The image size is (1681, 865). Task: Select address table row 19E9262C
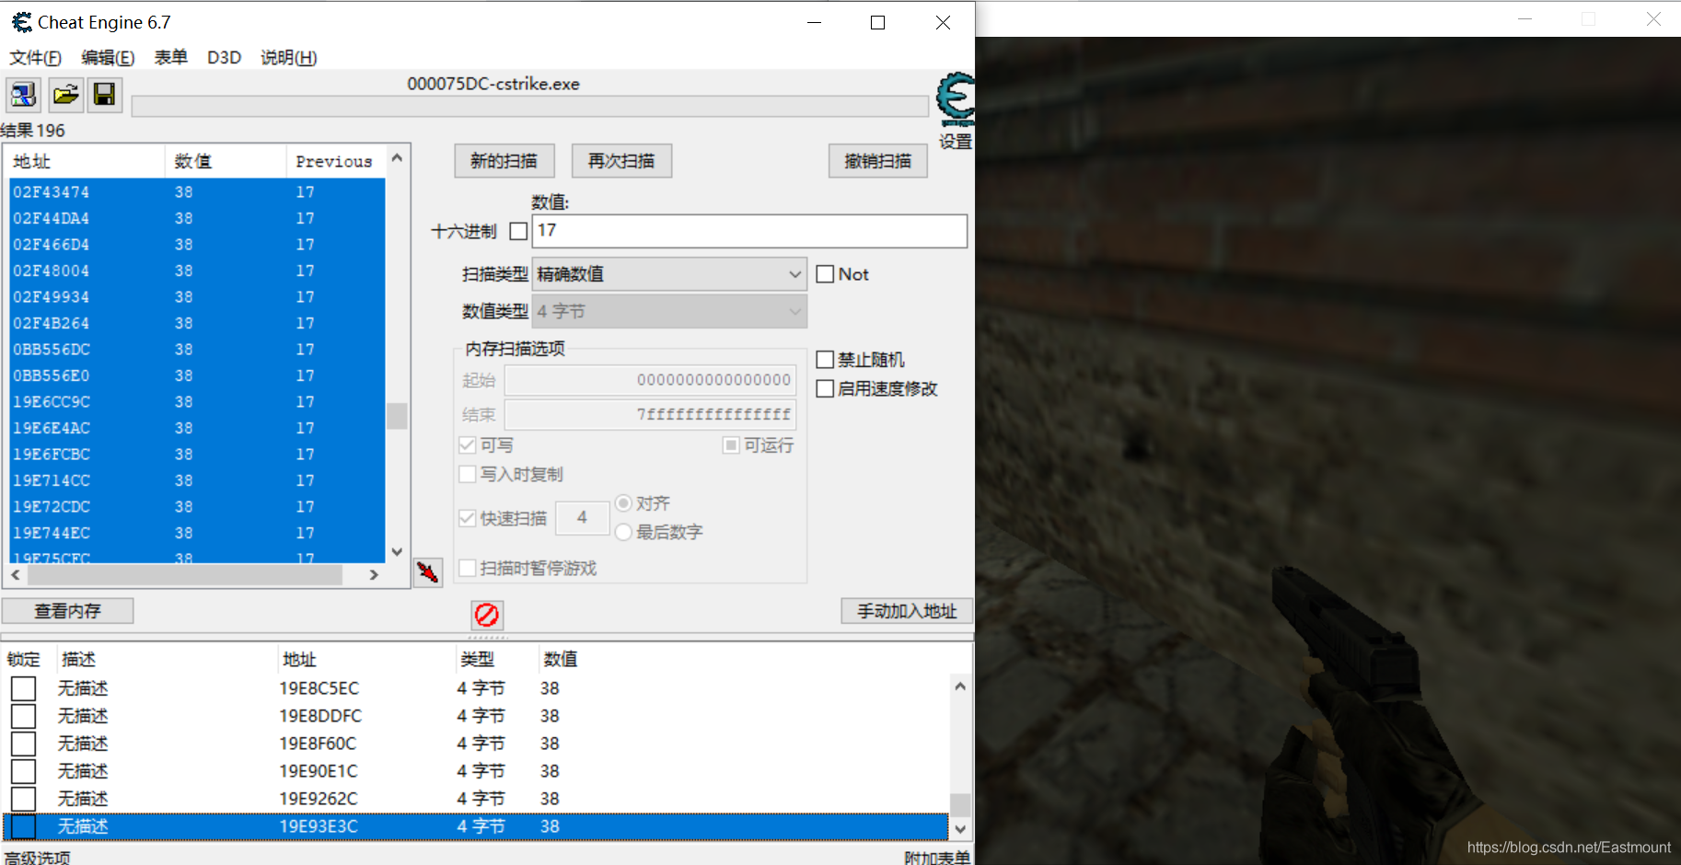coord(476,799)
